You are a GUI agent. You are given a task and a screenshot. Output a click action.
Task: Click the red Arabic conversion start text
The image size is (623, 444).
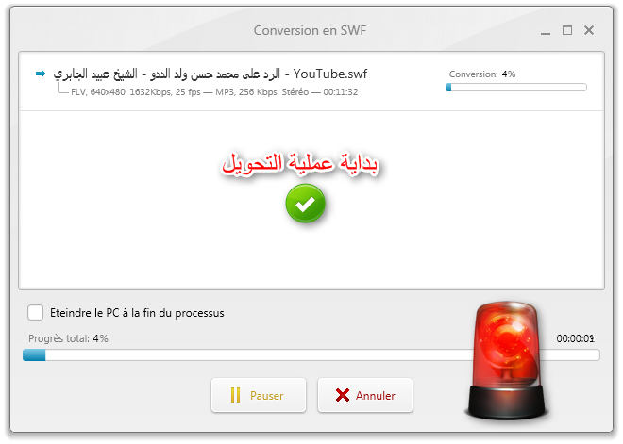(x=300, y=163)
